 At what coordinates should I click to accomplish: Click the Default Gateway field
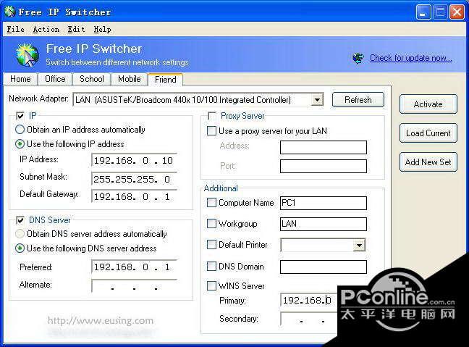click(134, 197)
